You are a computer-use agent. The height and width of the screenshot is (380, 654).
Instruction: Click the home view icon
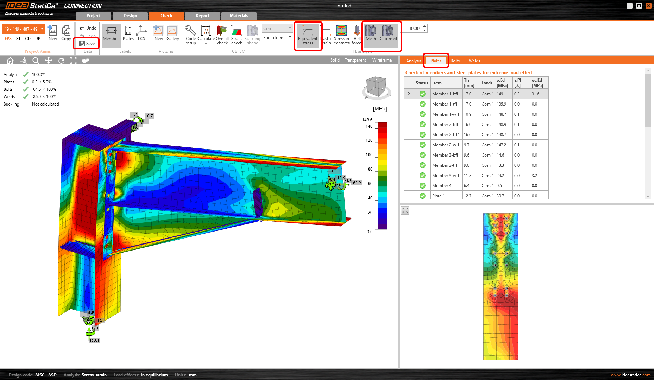click(10, 61)
